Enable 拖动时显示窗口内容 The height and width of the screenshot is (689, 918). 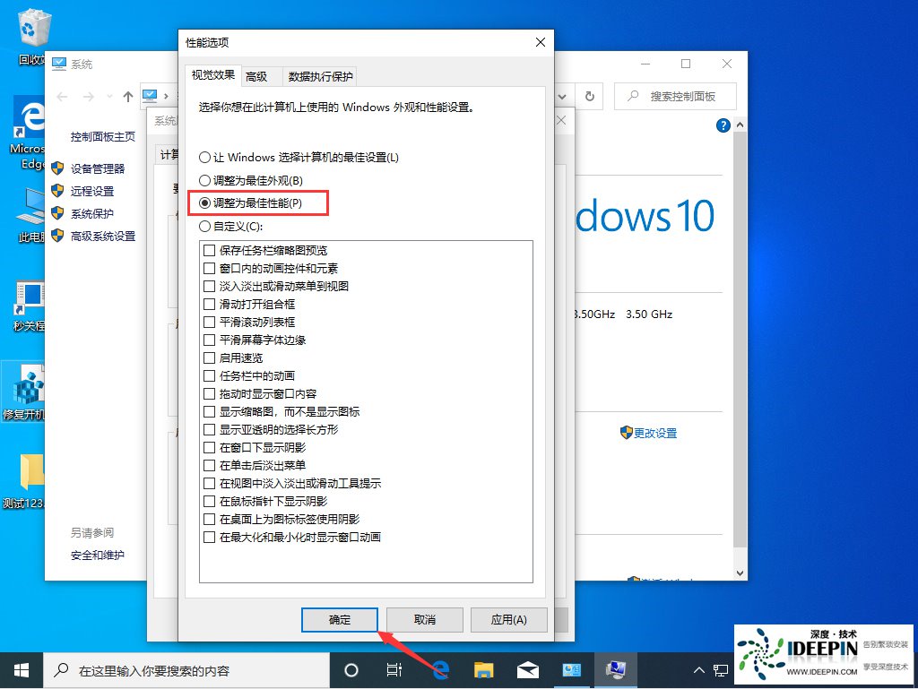coord(209,393)
